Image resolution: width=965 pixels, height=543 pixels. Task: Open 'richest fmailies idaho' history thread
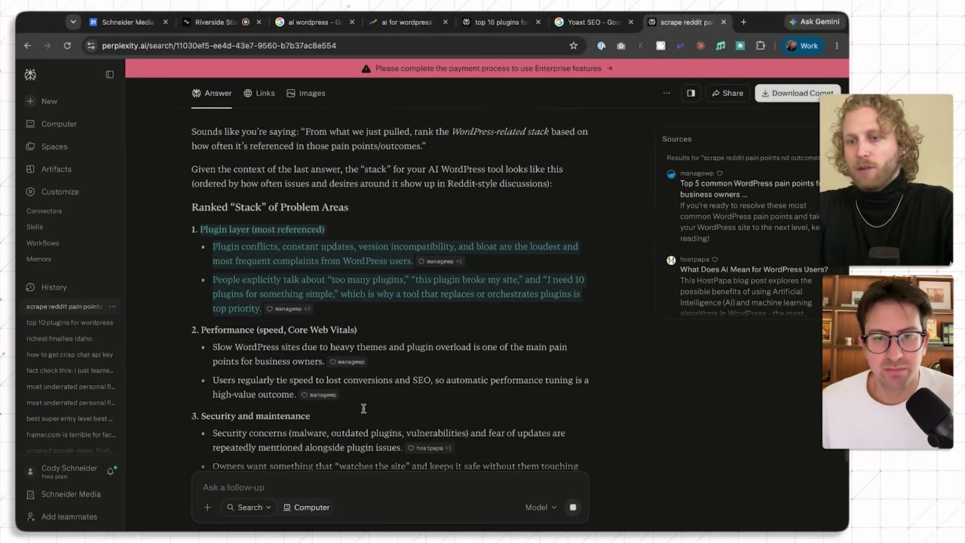[x=59, y=339]
